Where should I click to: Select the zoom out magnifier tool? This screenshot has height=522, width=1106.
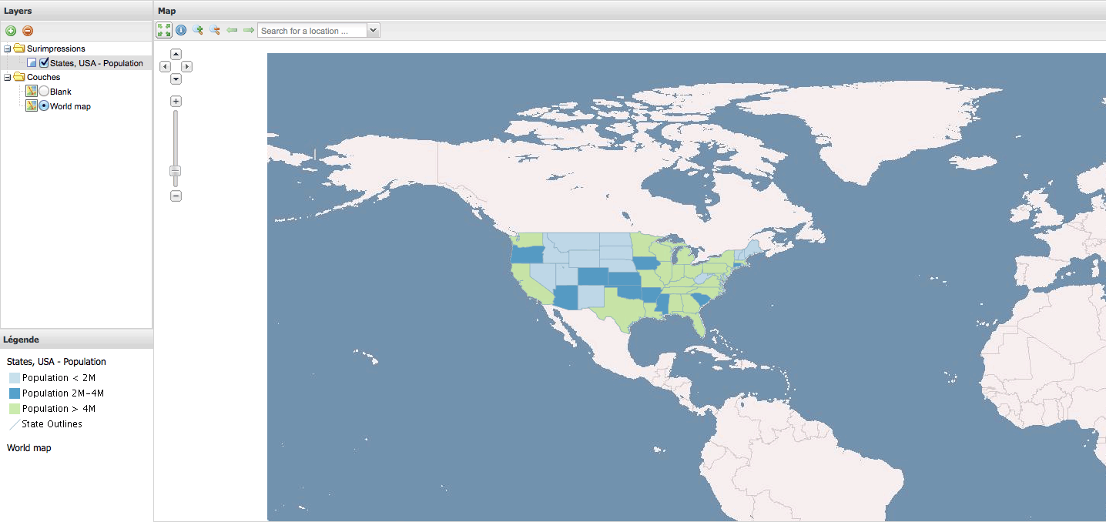tap(216, 30)
